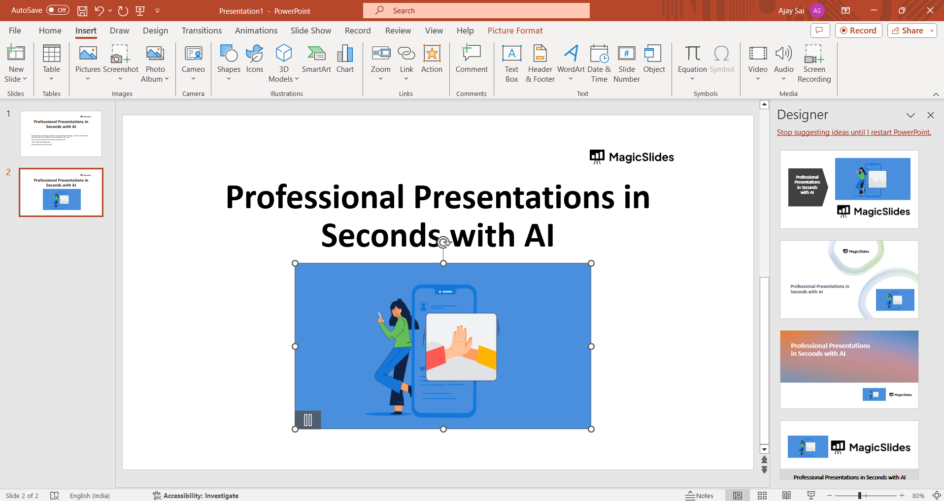Insert an embedded Object

654,59
